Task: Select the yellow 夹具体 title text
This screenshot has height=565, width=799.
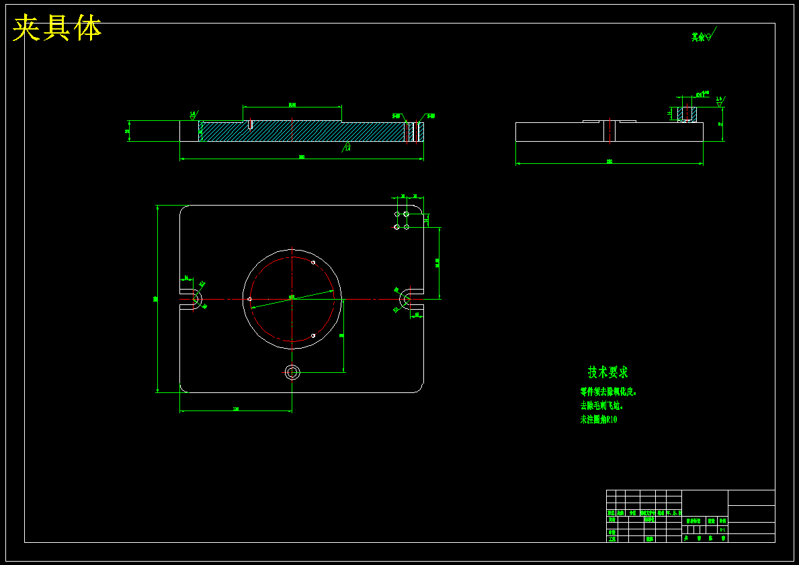Action: click(56, 28)
